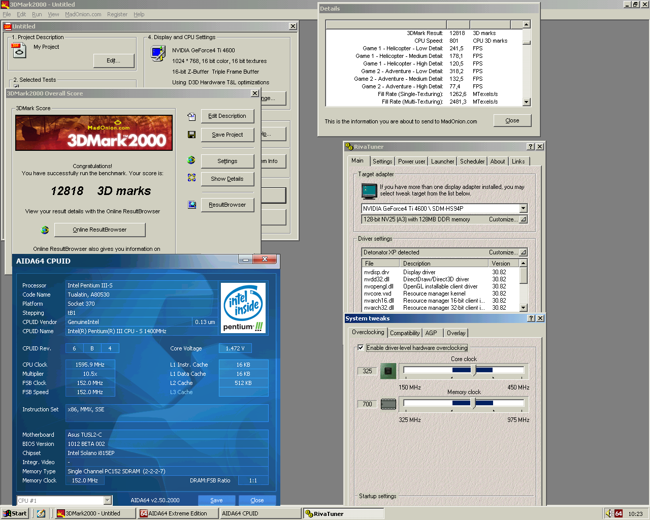Screen dimensions: 650x520
Task: Open the CPU #1 dropdown in AIDA64 CPUID
Action: (107, 501)
